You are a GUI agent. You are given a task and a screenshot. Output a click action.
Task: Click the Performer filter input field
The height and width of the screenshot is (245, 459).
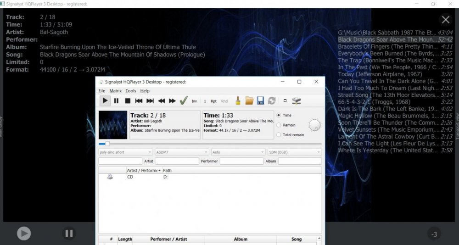pyautogui.click(x=241, y=161)
